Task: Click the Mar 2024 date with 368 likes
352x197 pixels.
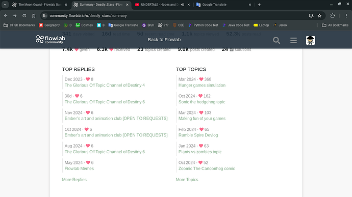Action: click(187, 79)
